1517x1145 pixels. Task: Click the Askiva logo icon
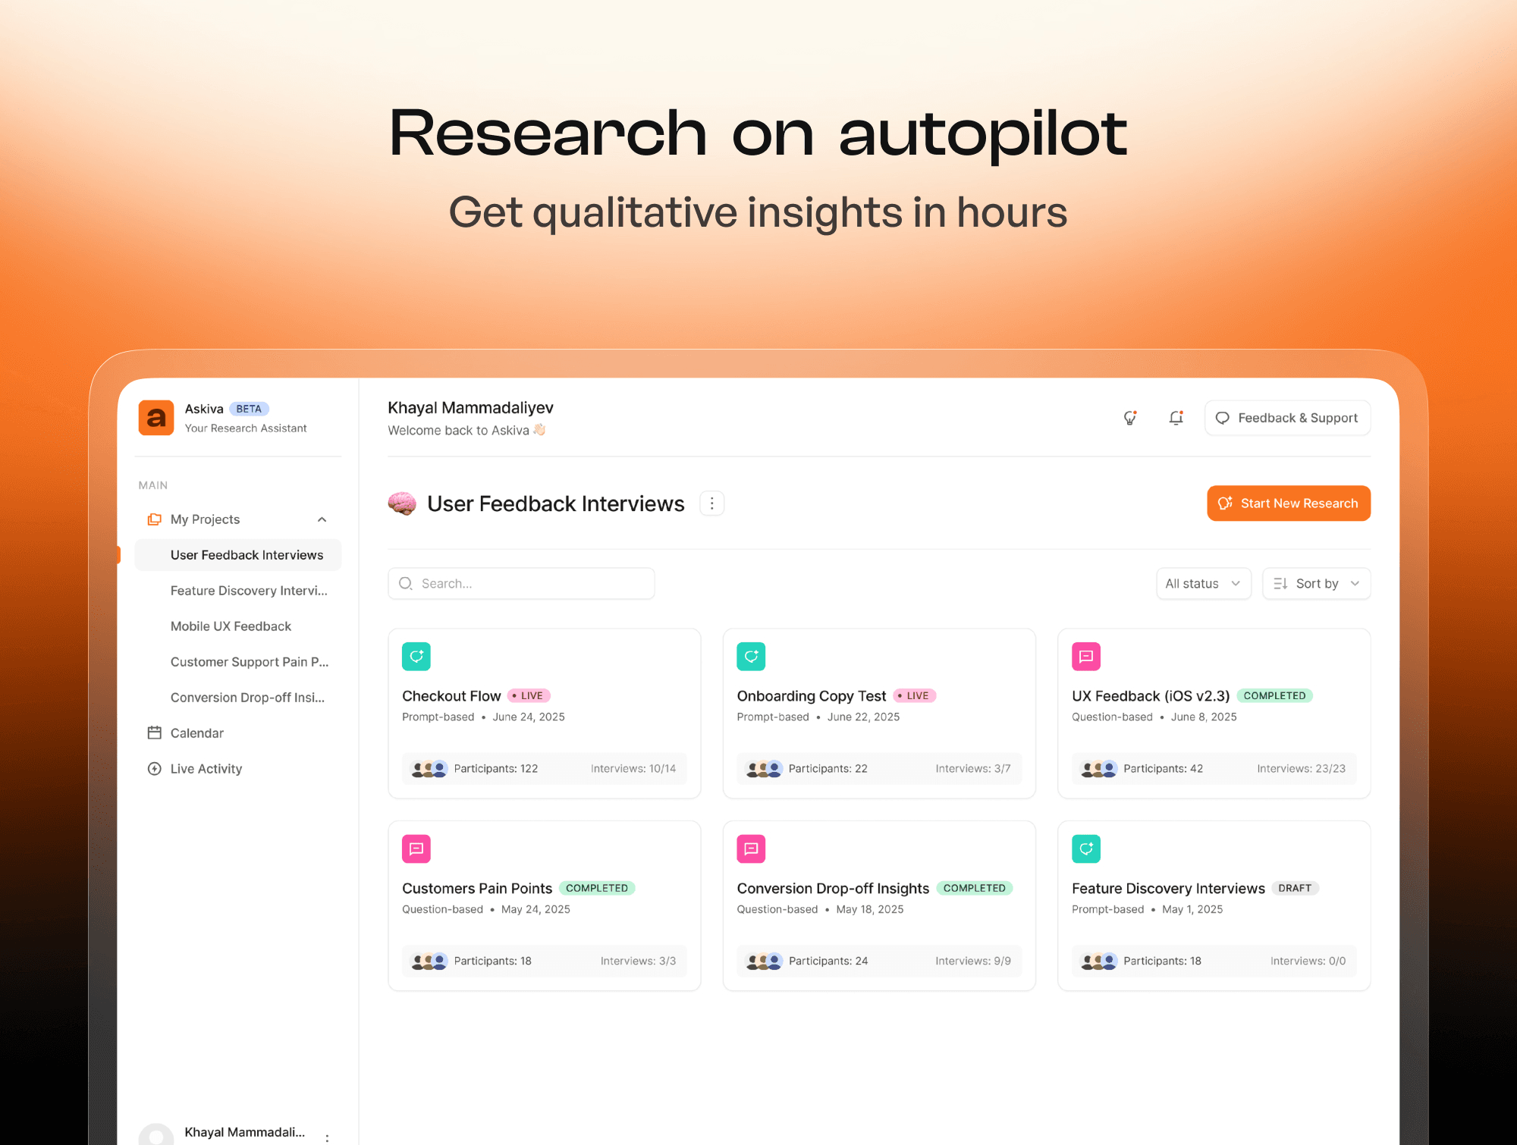point(156,418)
